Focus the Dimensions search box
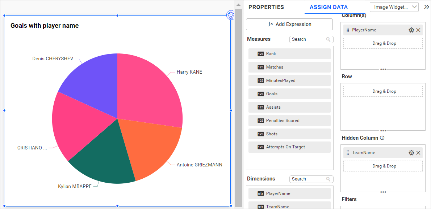The image size is (431, 209). (x=308, y=179)
